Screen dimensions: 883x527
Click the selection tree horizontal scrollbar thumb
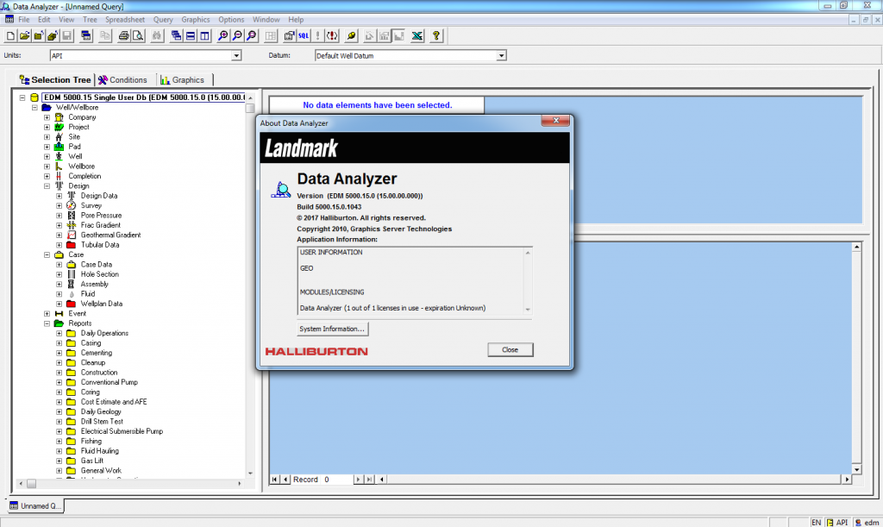coord(31,484)
